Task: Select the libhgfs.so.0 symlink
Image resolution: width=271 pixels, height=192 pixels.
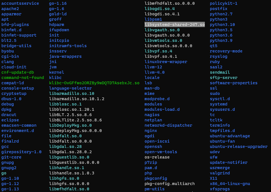Action: click(64, 178)
